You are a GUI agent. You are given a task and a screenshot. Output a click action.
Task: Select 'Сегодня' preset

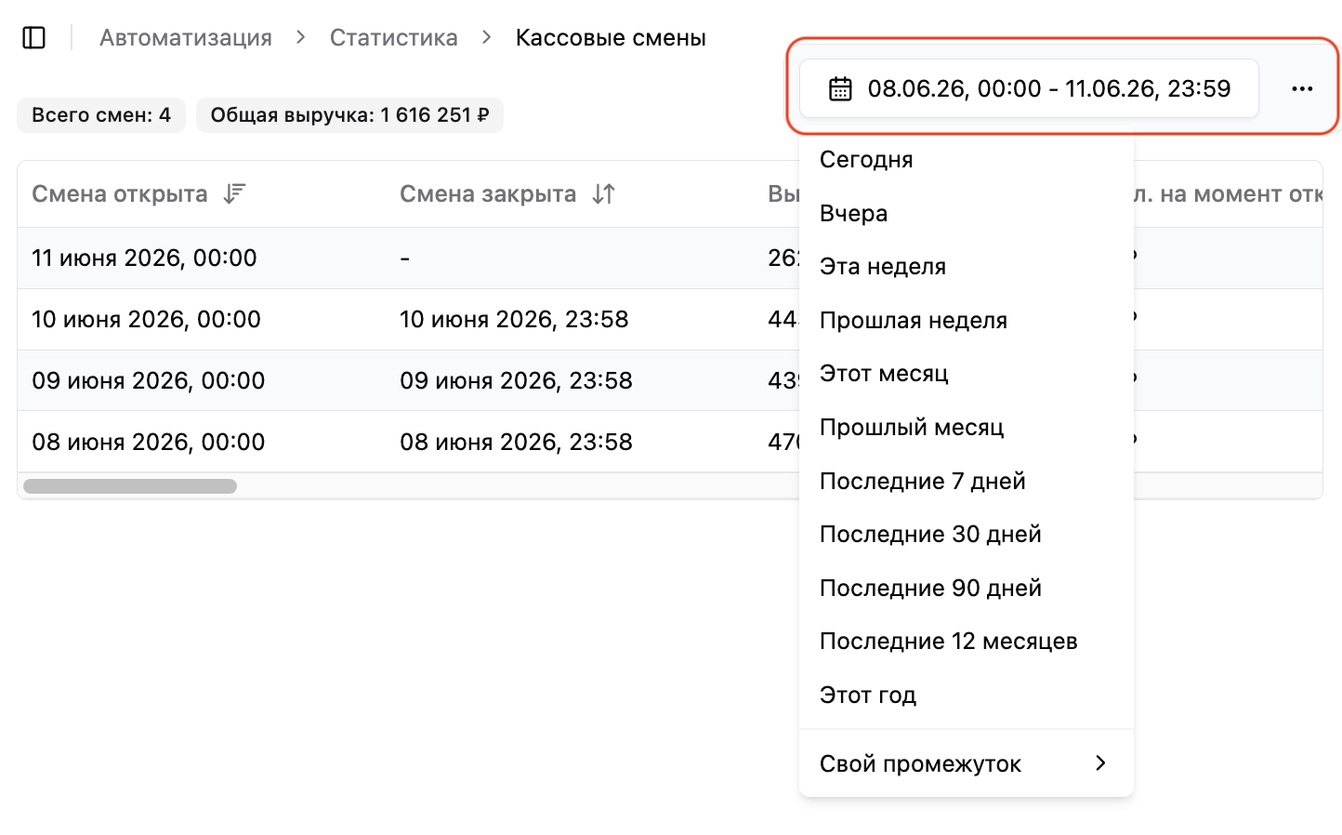967,160
